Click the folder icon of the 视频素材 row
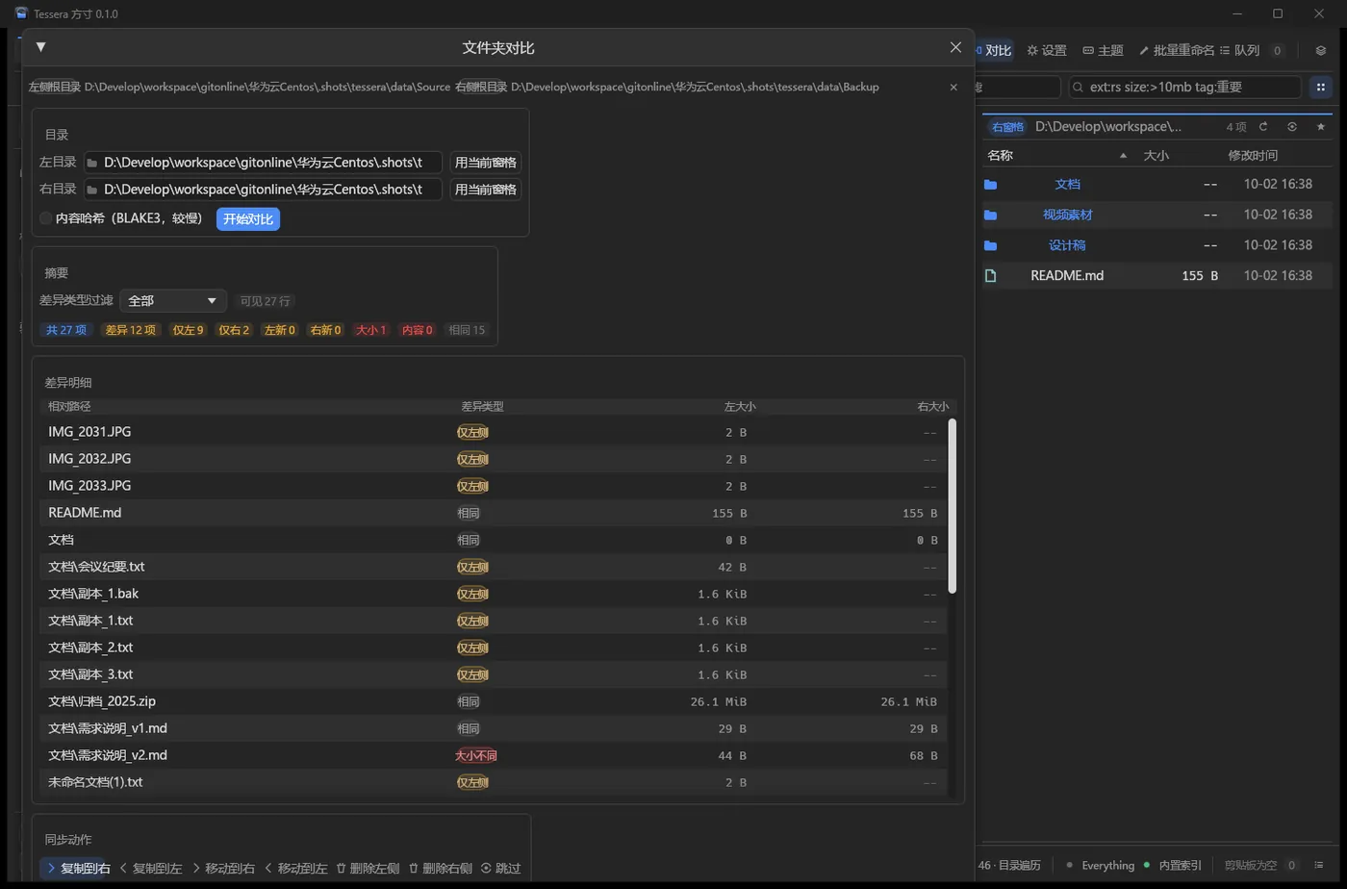Screen dimensions: 1347x889 pos(991,216)
